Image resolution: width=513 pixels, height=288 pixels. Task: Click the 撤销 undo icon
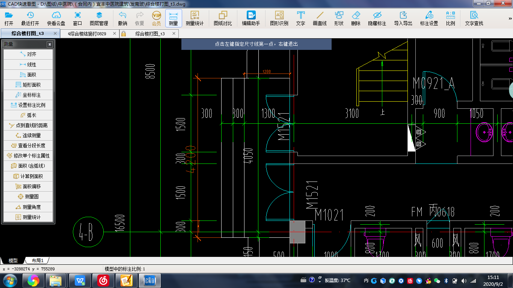[122, 15]
